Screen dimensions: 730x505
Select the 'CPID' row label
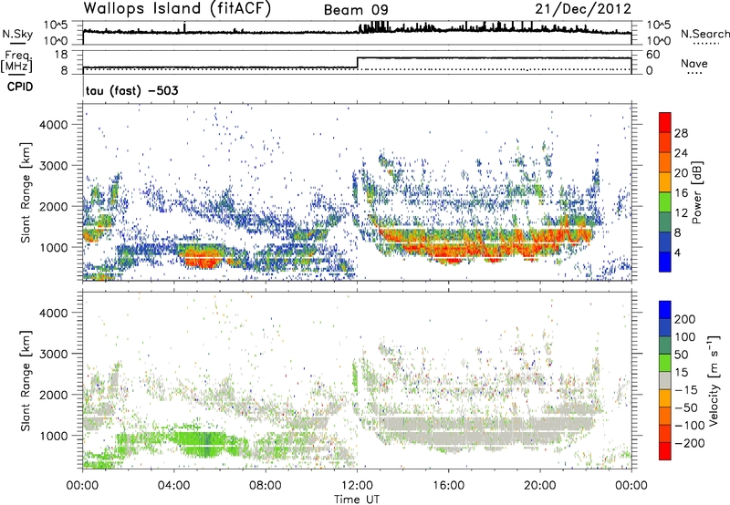click(x=19, y=87)
